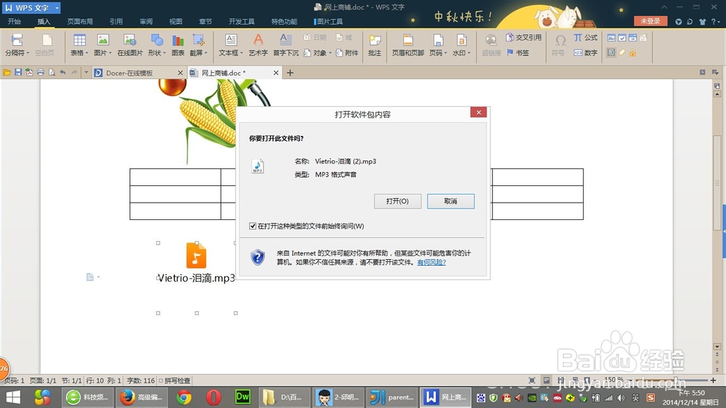Close the 网上商铺.doc tab
Image resolution: width=726 pixels, height=408 pixels.
[x=275, y=73]
